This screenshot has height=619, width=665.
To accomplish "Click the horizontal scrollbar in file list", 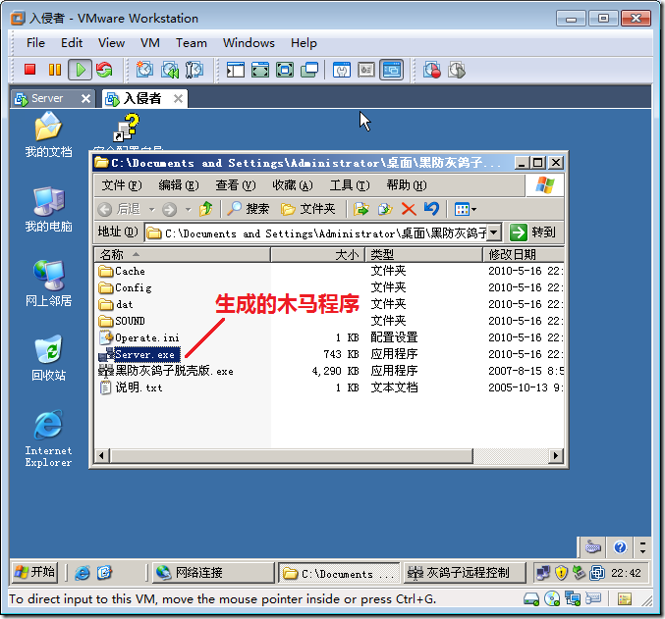I will [x=292, y=456].
